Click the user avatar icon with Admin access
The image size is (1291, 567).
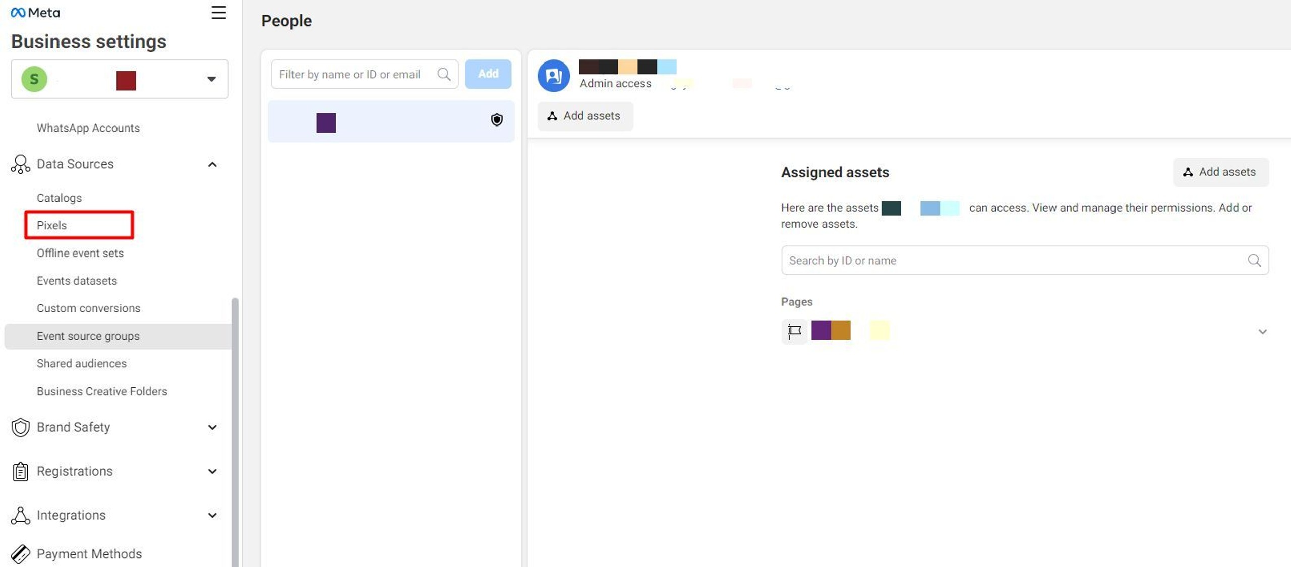click(x=553, y=76)
